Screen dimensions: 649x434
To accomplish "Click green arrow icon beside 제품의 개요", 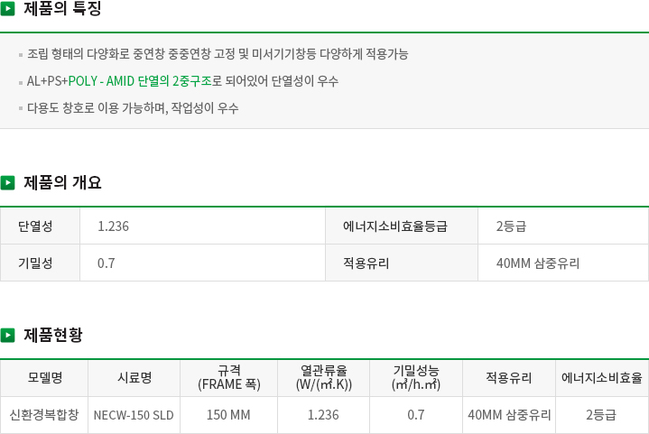I will (7, 182).
